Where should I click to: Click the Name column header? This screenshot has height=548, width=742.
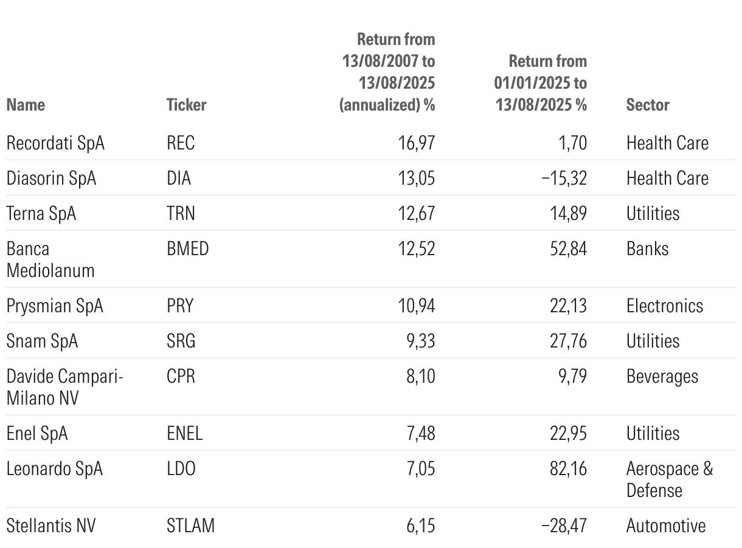tap(26, 104)
